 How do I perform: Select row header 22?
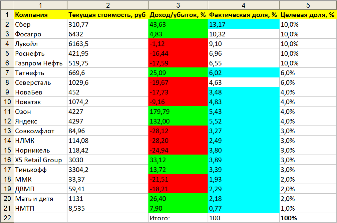[x=7, y=218]
